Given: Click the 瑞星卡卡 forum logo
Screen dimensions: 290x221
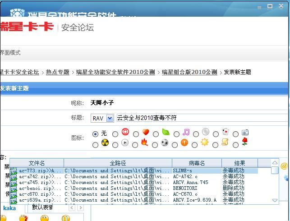Looking at the screenshot, I should [27, 27].
